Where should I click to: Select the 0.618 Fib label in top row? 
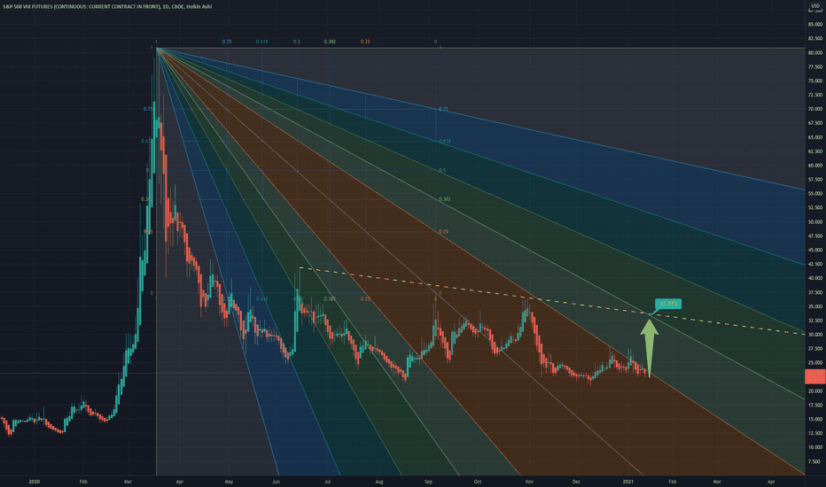261,41
